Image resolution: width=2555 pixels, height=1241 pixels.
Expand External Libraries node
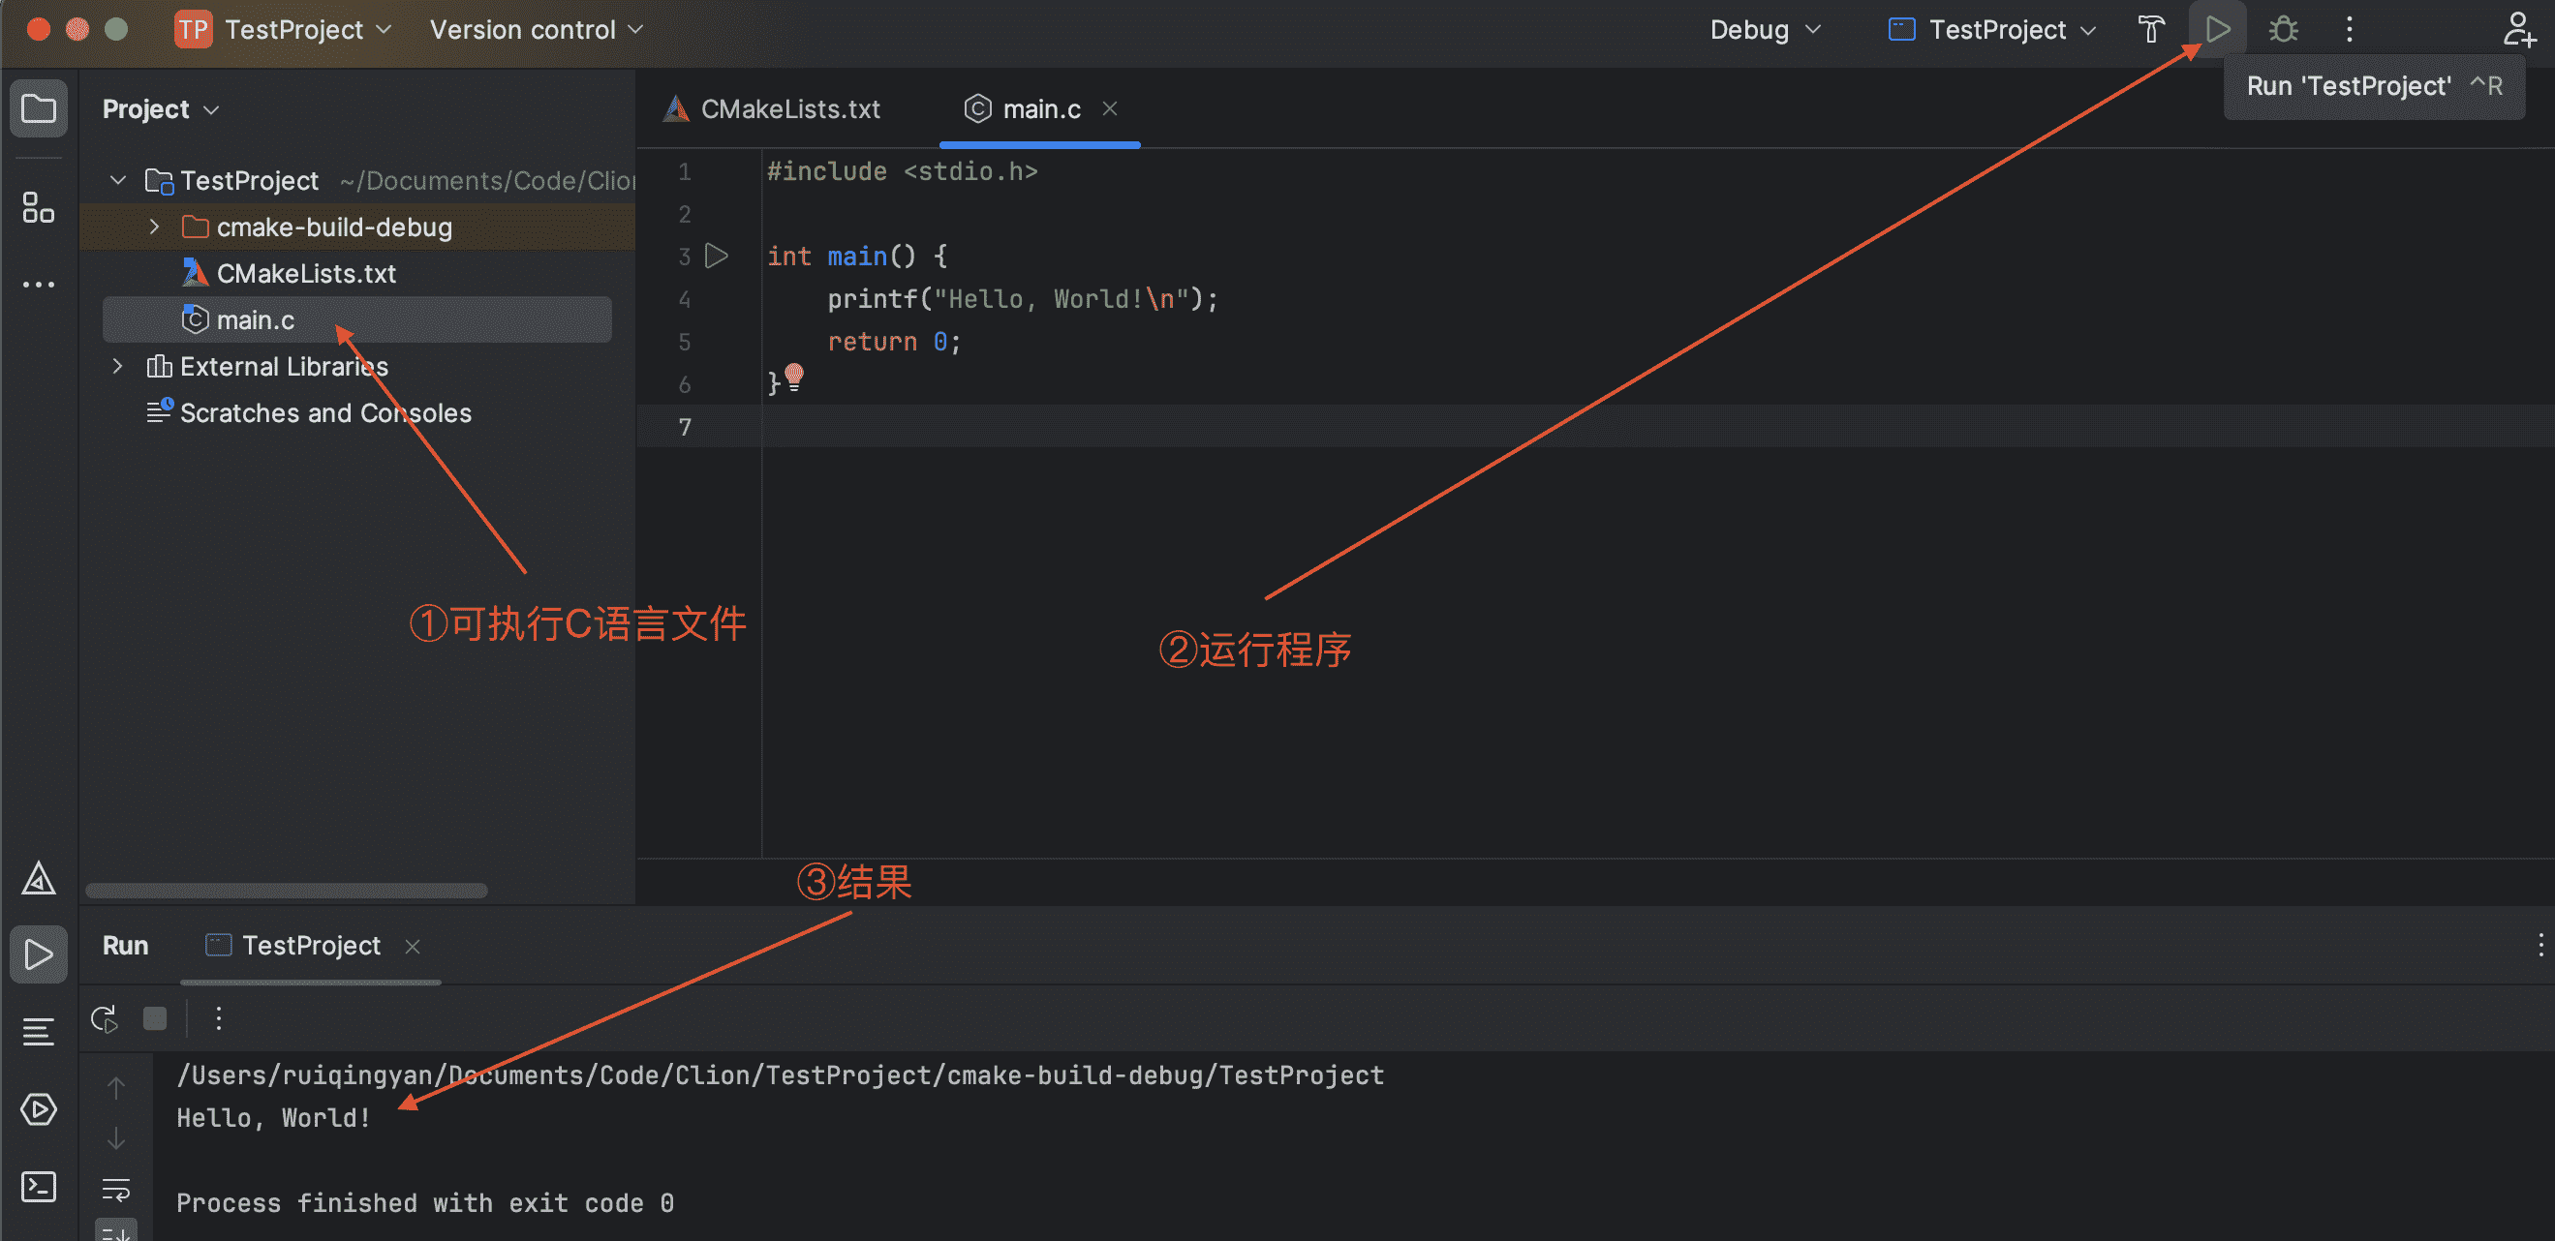pos(118,367)
